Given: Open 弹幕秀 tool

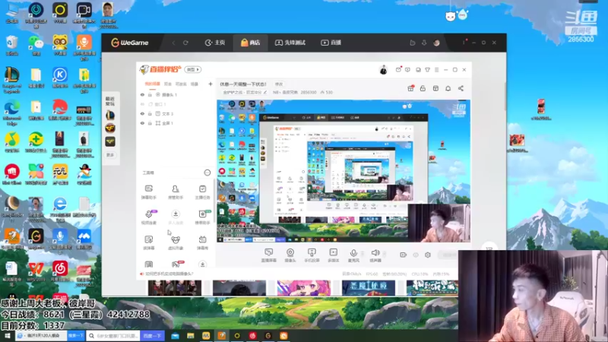Looking at the screenshot, I should coord(202,242).
